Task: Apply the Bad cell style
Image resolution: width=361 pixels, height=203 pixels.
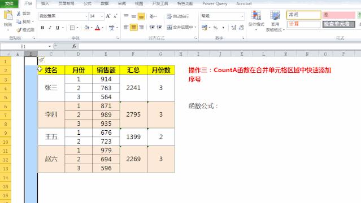Action: pyautogui.click(x=338, y=15)
